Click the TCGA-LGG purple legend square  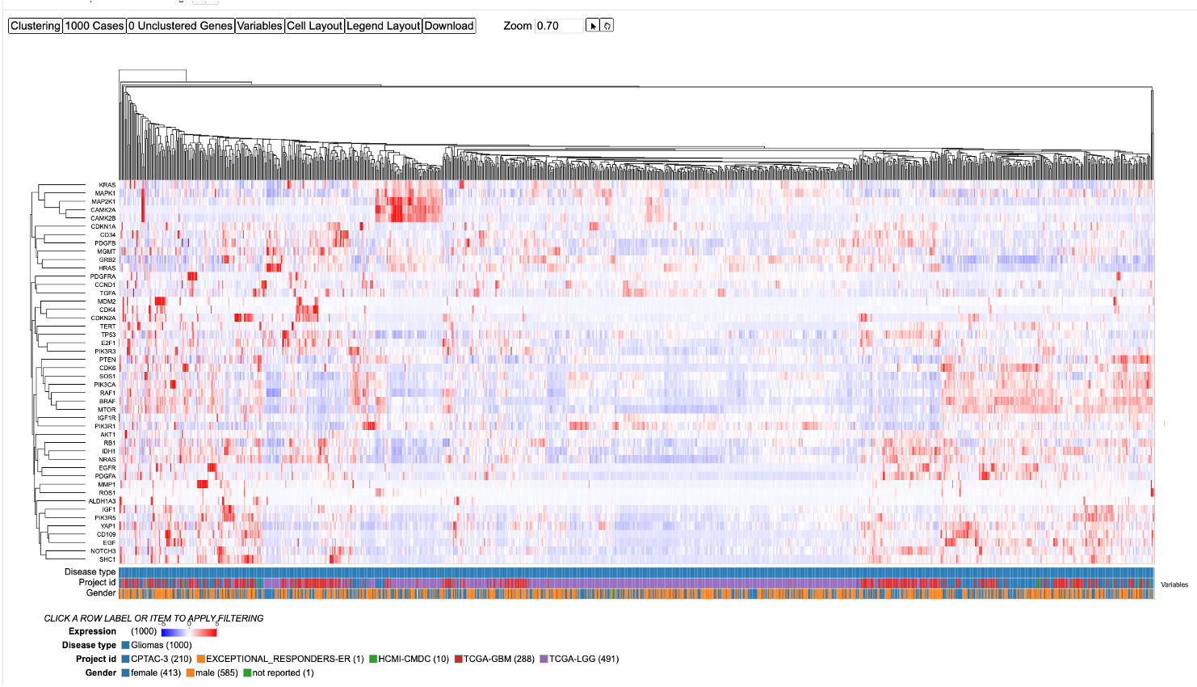[544, 659]
